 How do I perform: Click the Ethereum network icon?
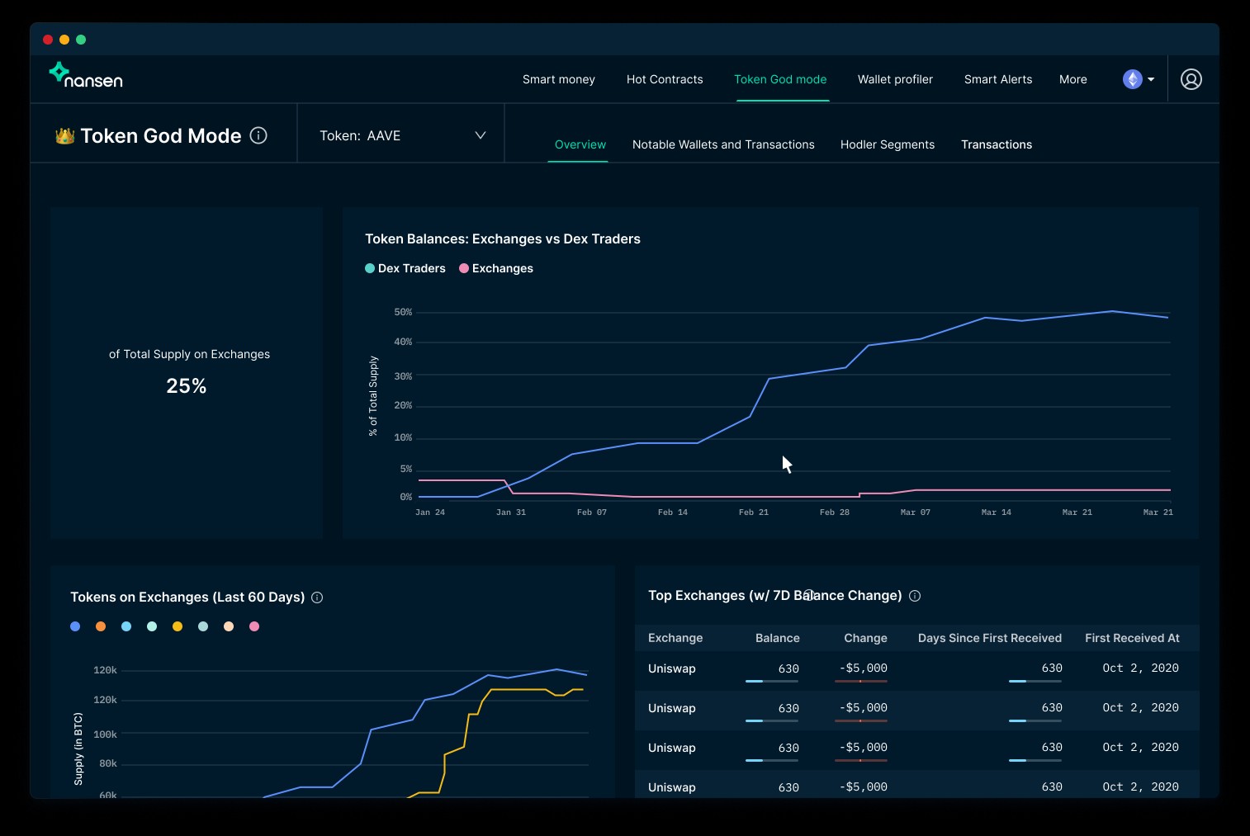[x=1132, y=79]
